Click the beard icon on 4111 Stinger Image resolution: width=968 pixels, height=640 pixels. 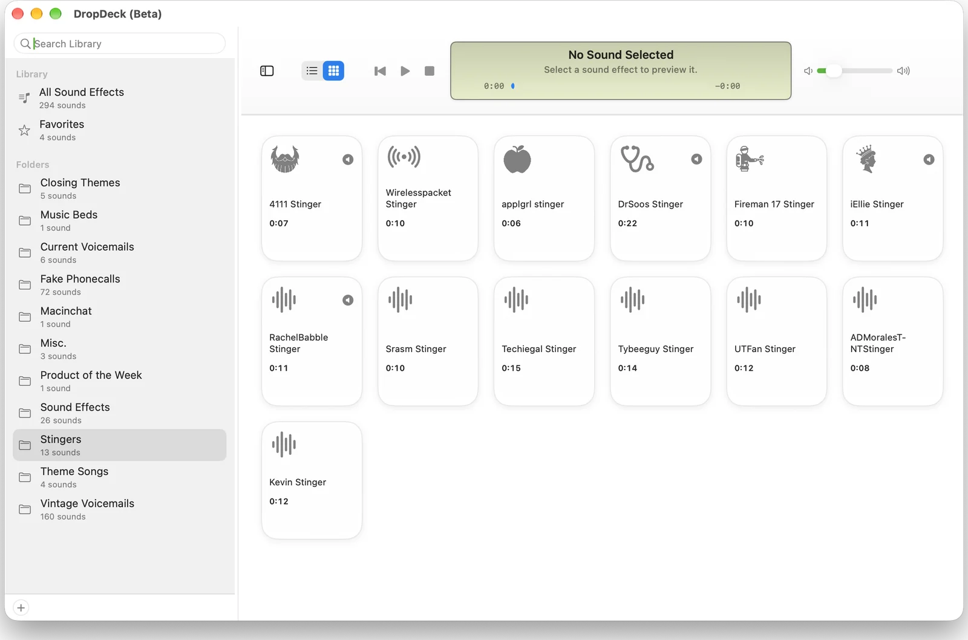pos(285,159)
